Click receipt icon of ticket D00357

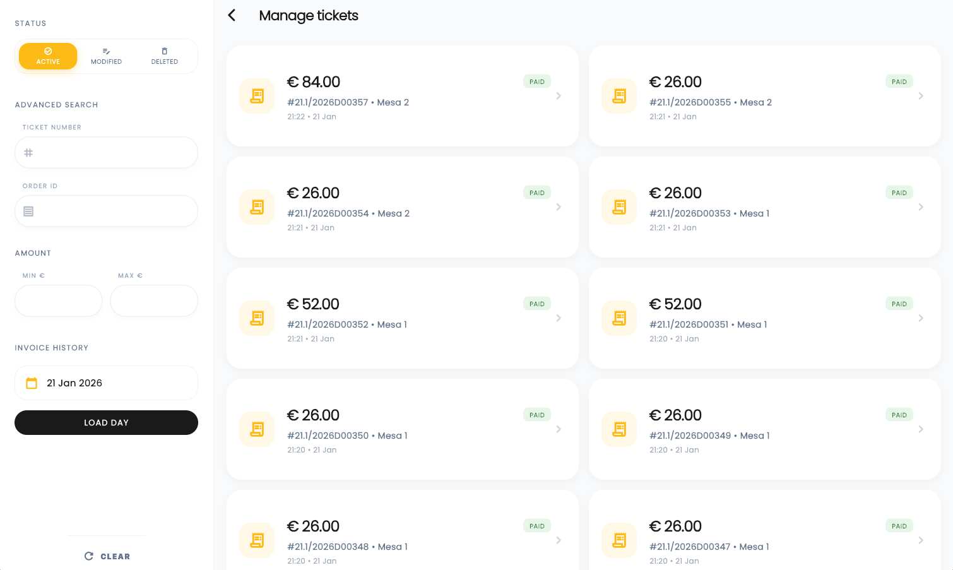coord(257,96)
